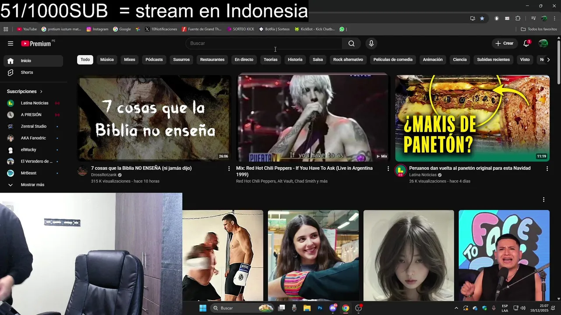Open Discord from the taskbar

pos(333,308)
